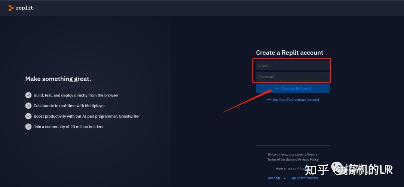Click 'Collaborate in real-time with Multiplayer' text

click(69, 106)
